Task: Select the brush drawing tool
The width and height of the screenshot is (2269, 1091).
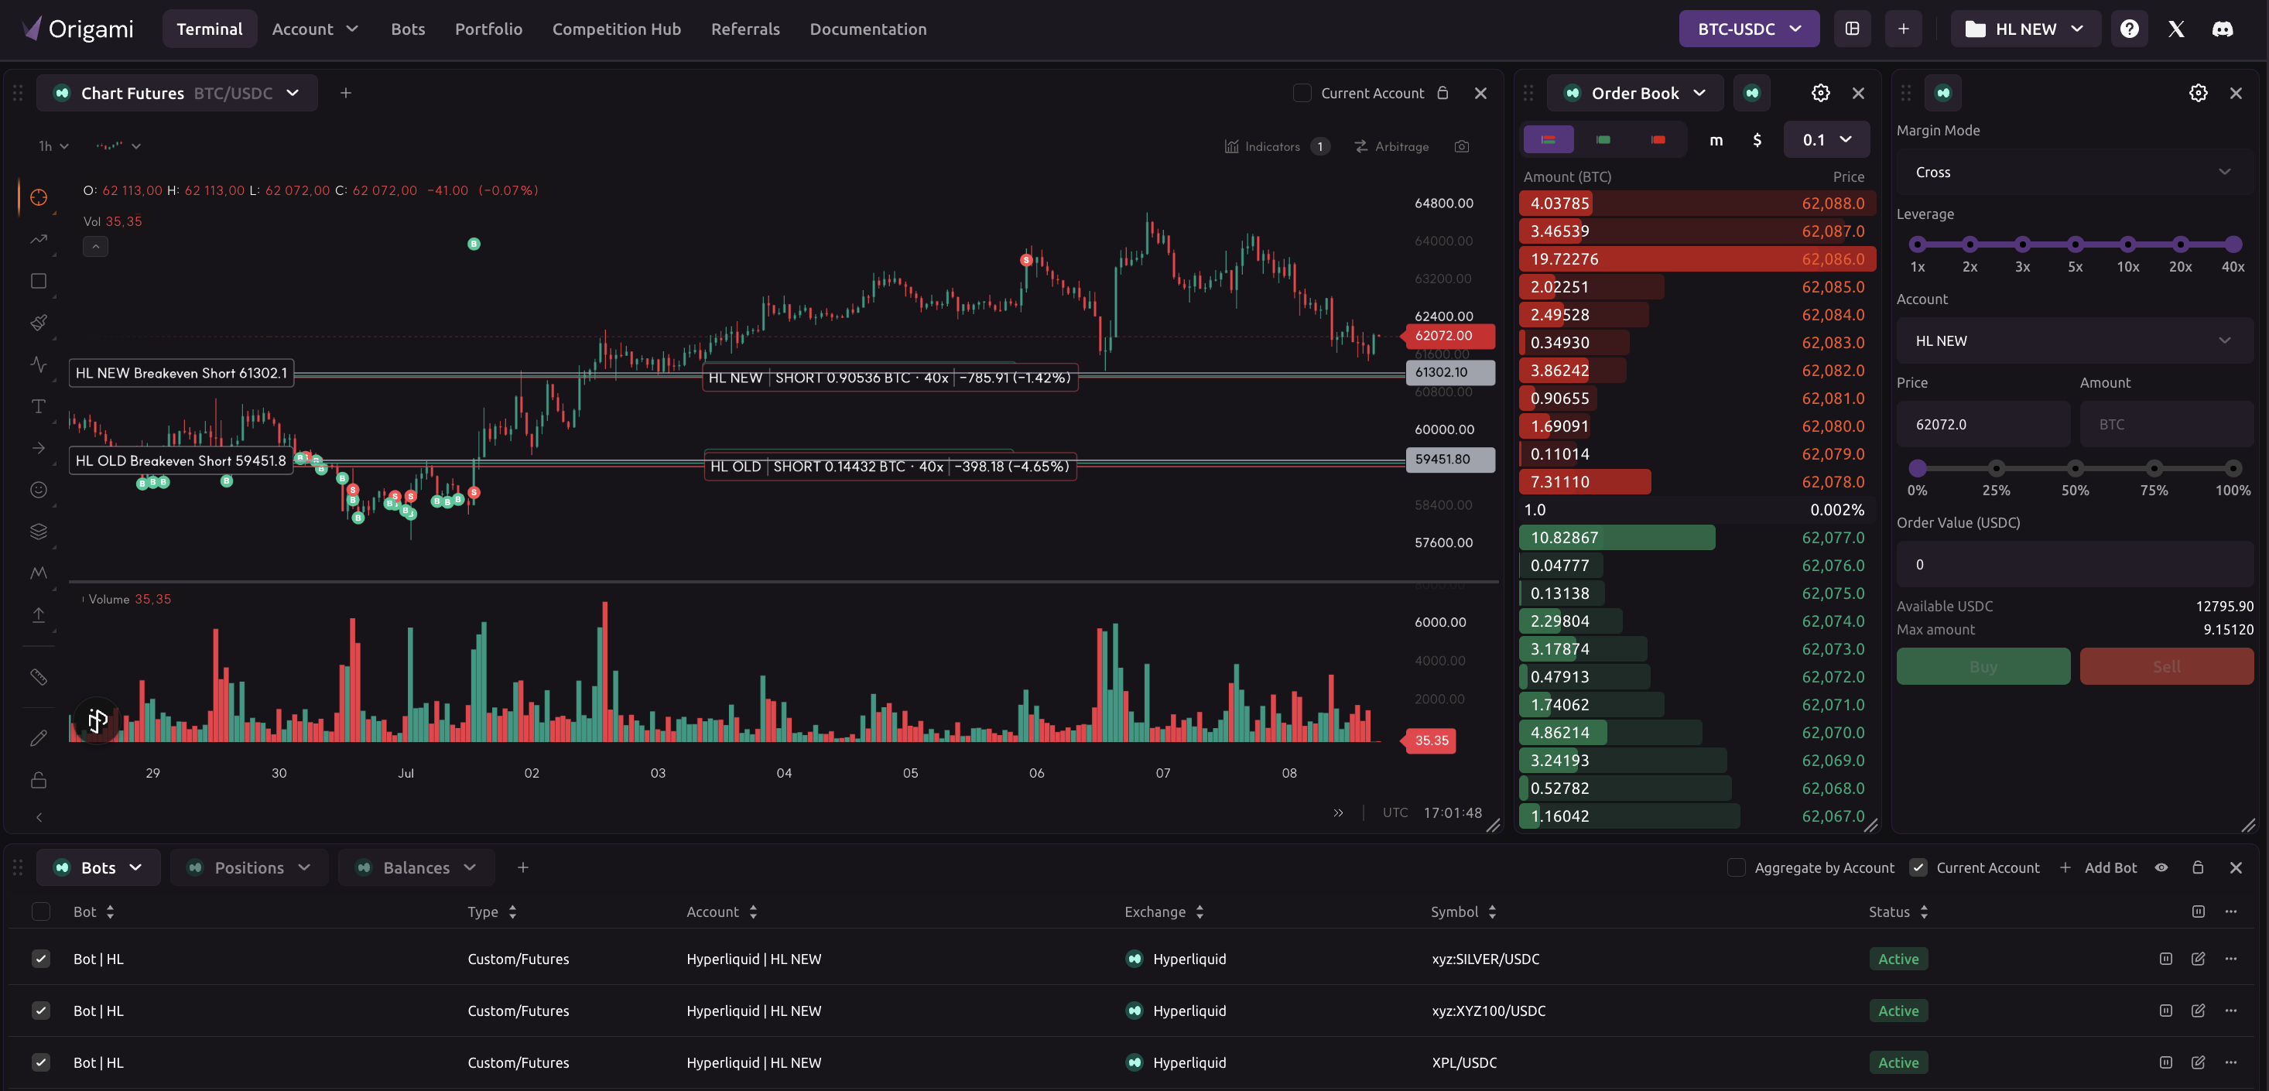Action: point(39,323)
